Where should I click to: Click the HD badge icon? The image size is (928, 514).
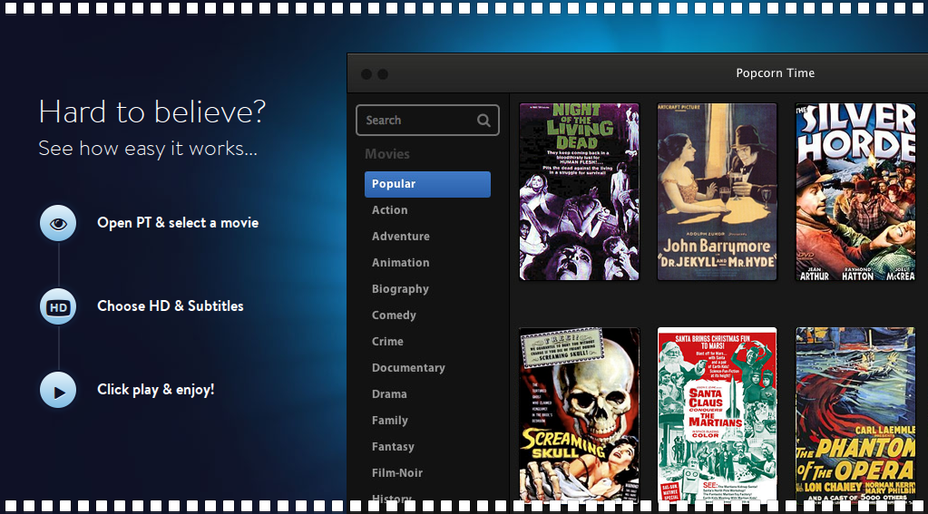(x=58, y=306)
